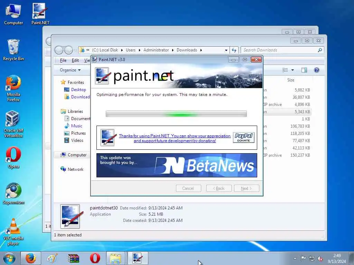Open Opera from the taskbar
Screen dimensions: 354x265
coord(95,258)
